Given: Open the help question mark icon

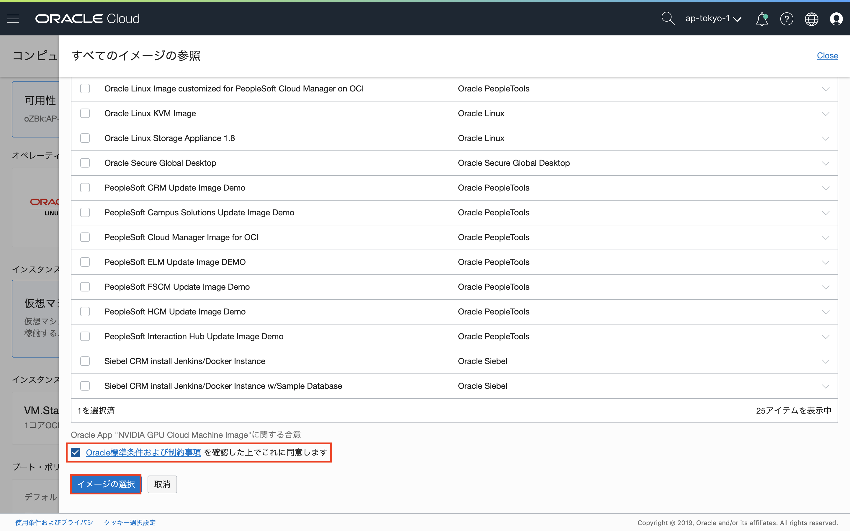Looking at the screenshot, I should (787, 19).
